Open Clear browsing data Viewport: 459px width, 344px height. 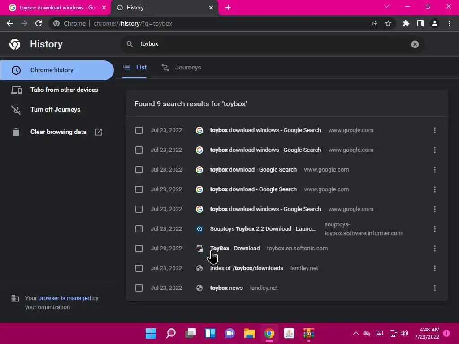57,132
